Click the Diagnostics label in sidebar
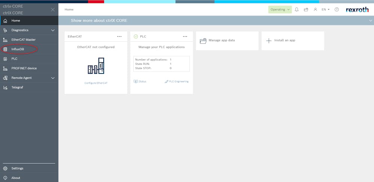Image resolution: width=374 pixels, height=182 pixels. [20, 30]
